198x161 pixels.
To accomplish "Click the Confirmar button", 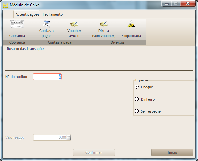I will coord(94,152).
